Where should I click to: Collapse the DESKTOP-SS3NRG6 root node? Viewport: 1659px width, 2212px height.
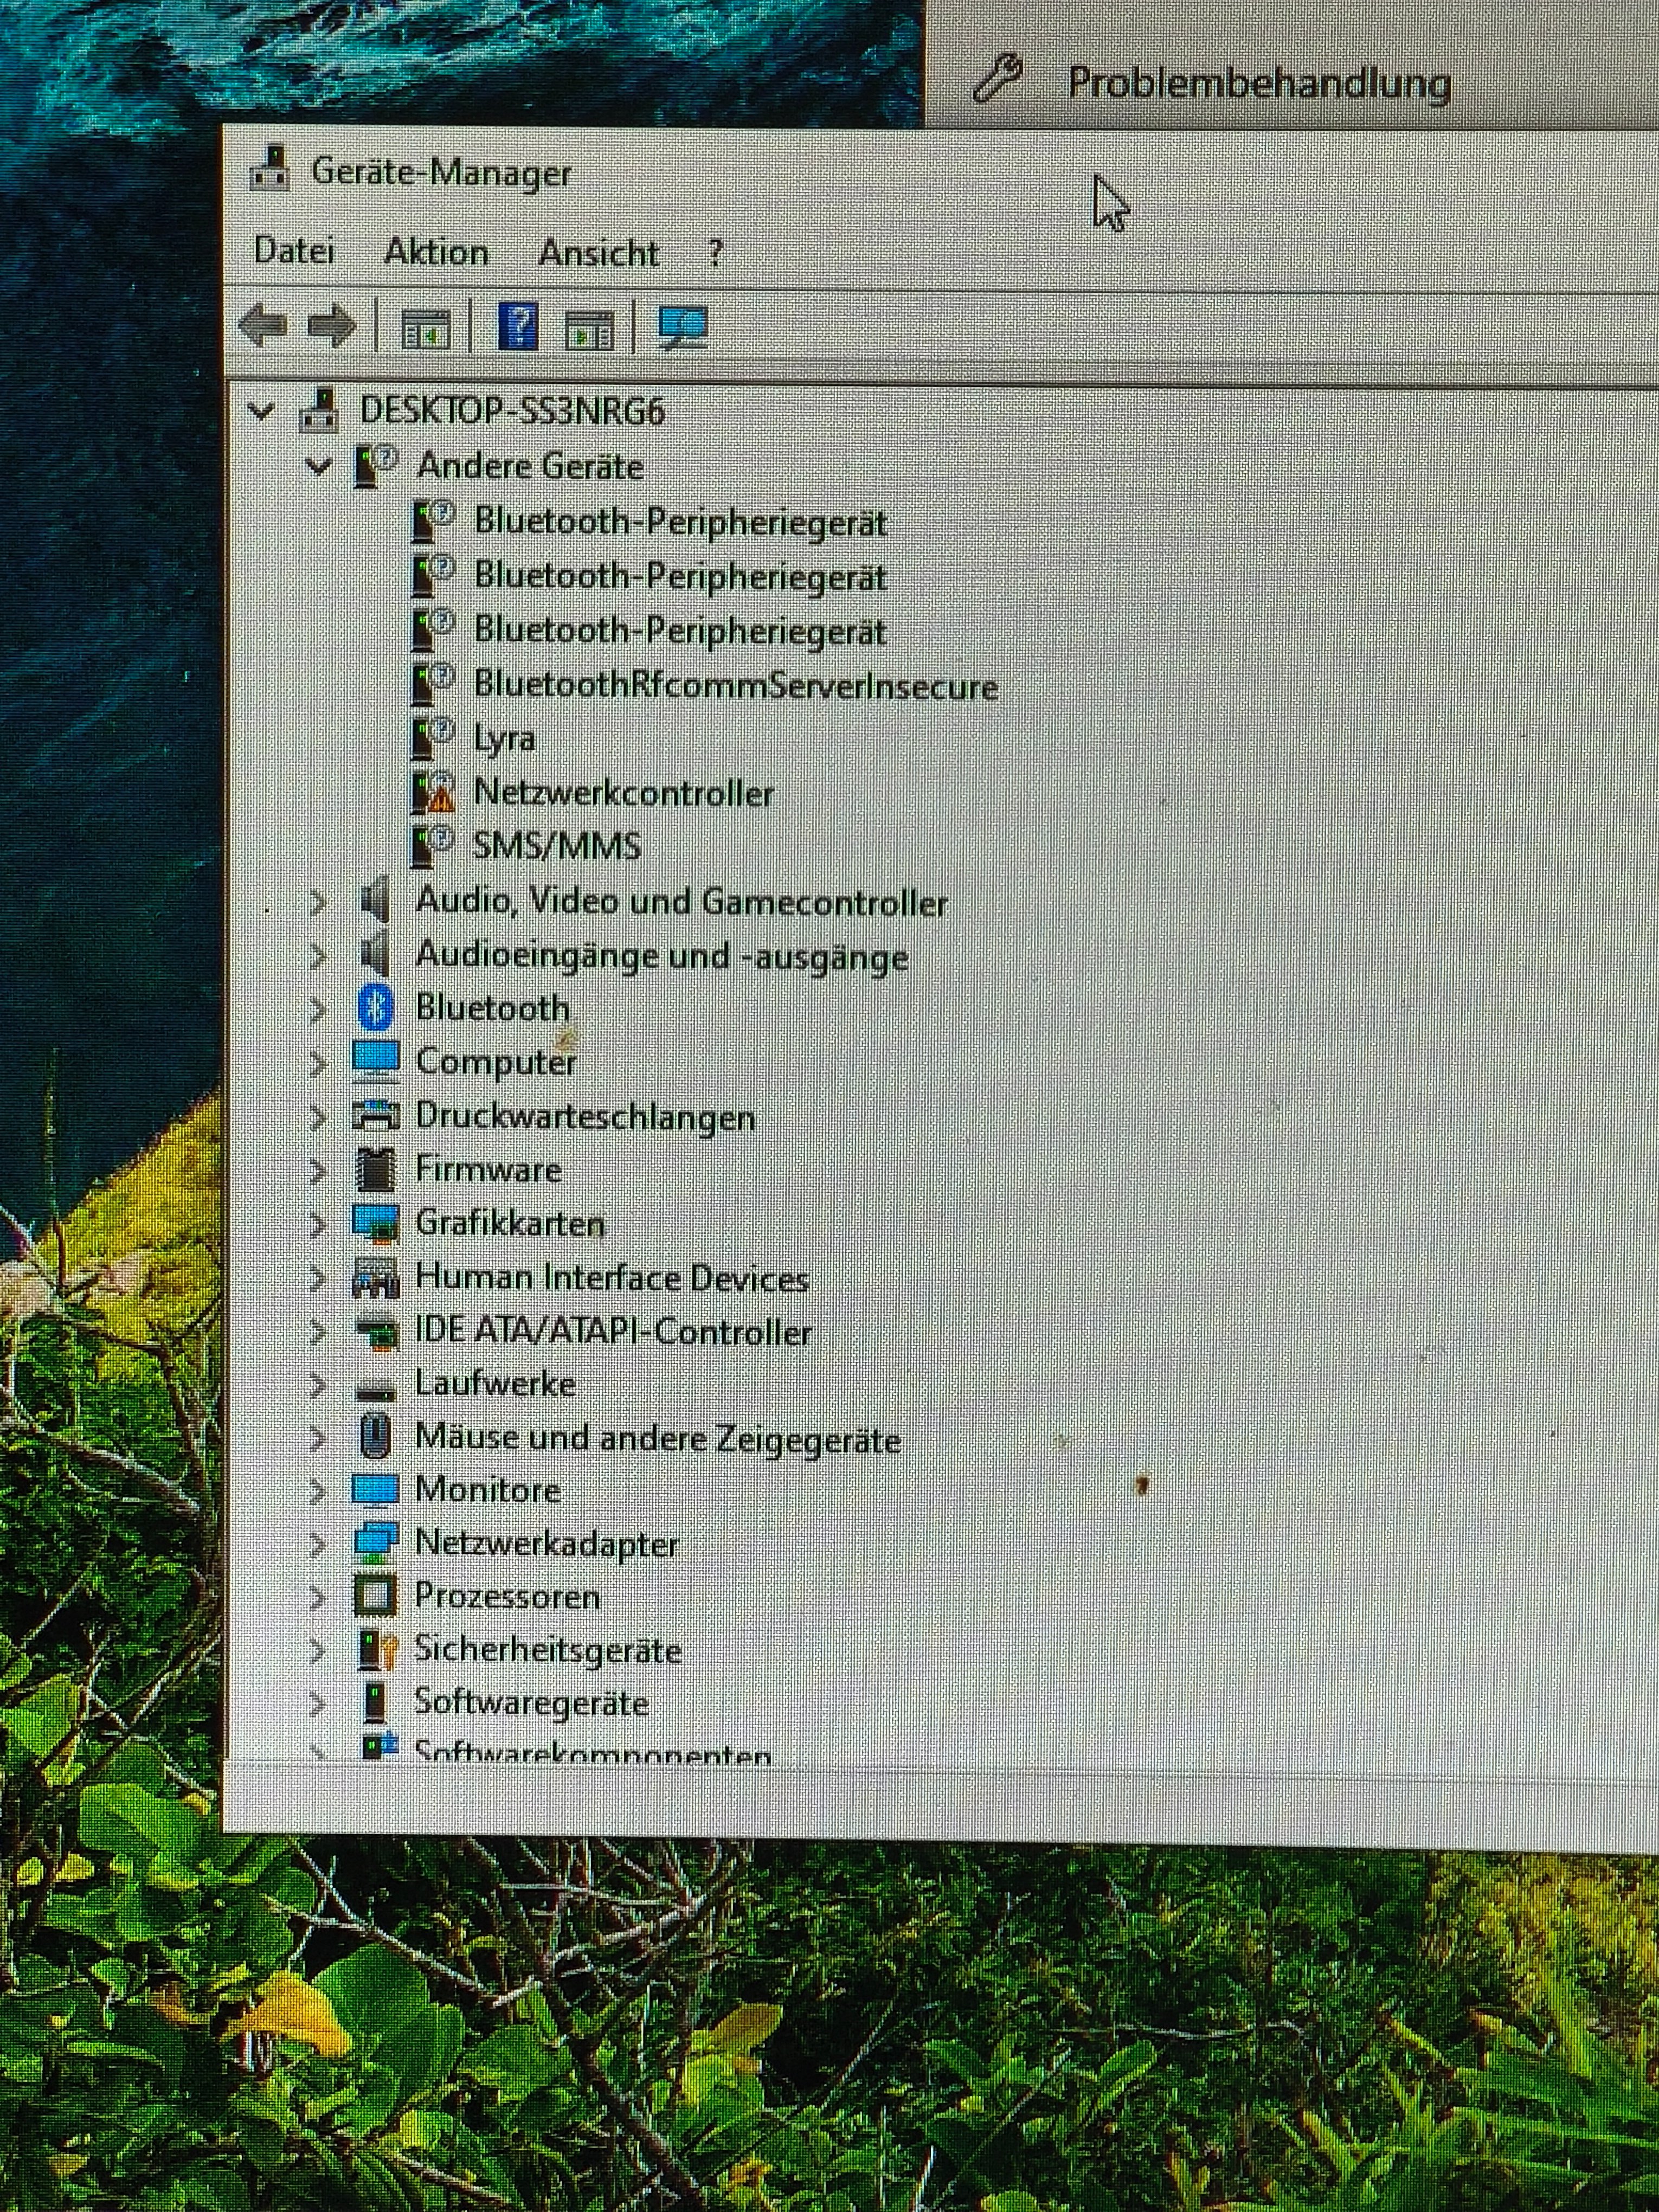(261, 411)
